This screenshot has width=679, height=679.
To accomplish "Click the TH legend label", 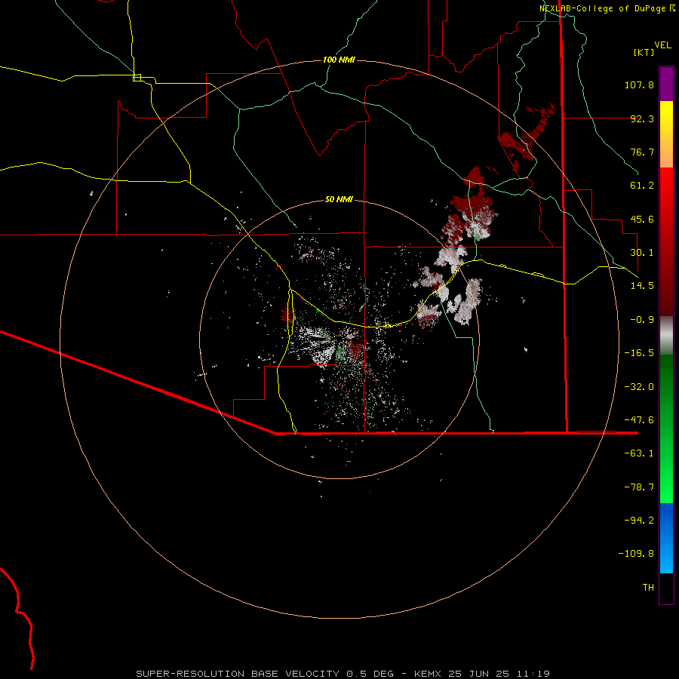I will 648,588.
